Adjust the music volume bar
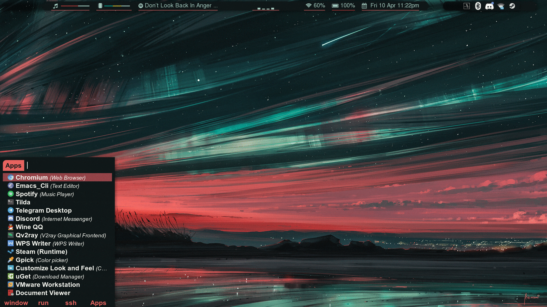This screenshot has height=307, width=547. point(75,6)
